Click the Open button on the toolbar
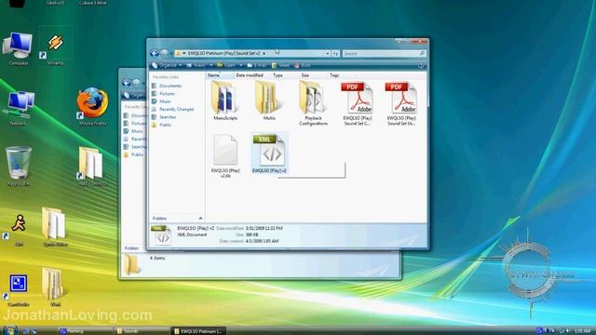 click(226, 65)
